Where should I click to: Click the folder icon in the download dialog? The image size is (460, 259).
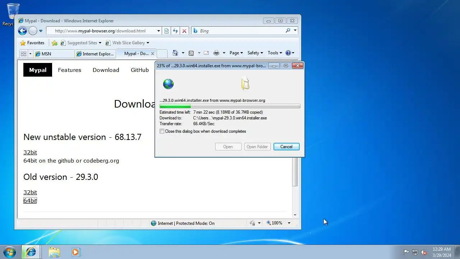(x=245, y=83)
